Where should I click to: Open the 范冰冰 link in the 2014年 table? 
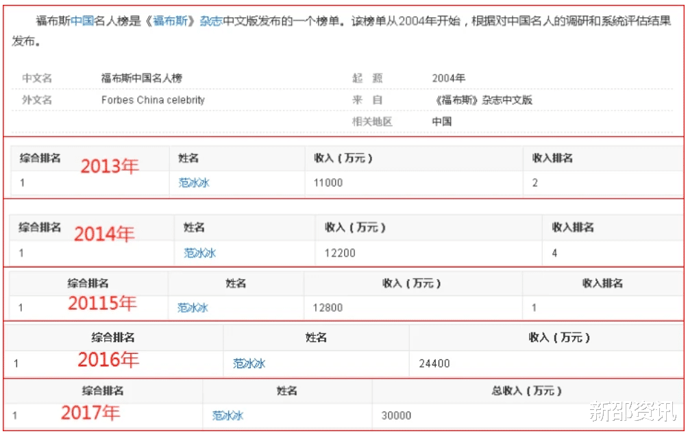tap(199, 253)
